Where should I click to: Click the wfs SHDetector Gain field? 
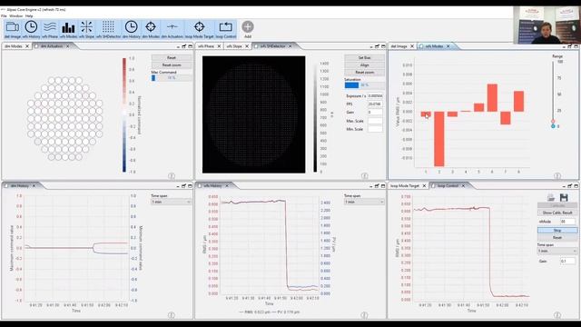[x=375, y=113]
